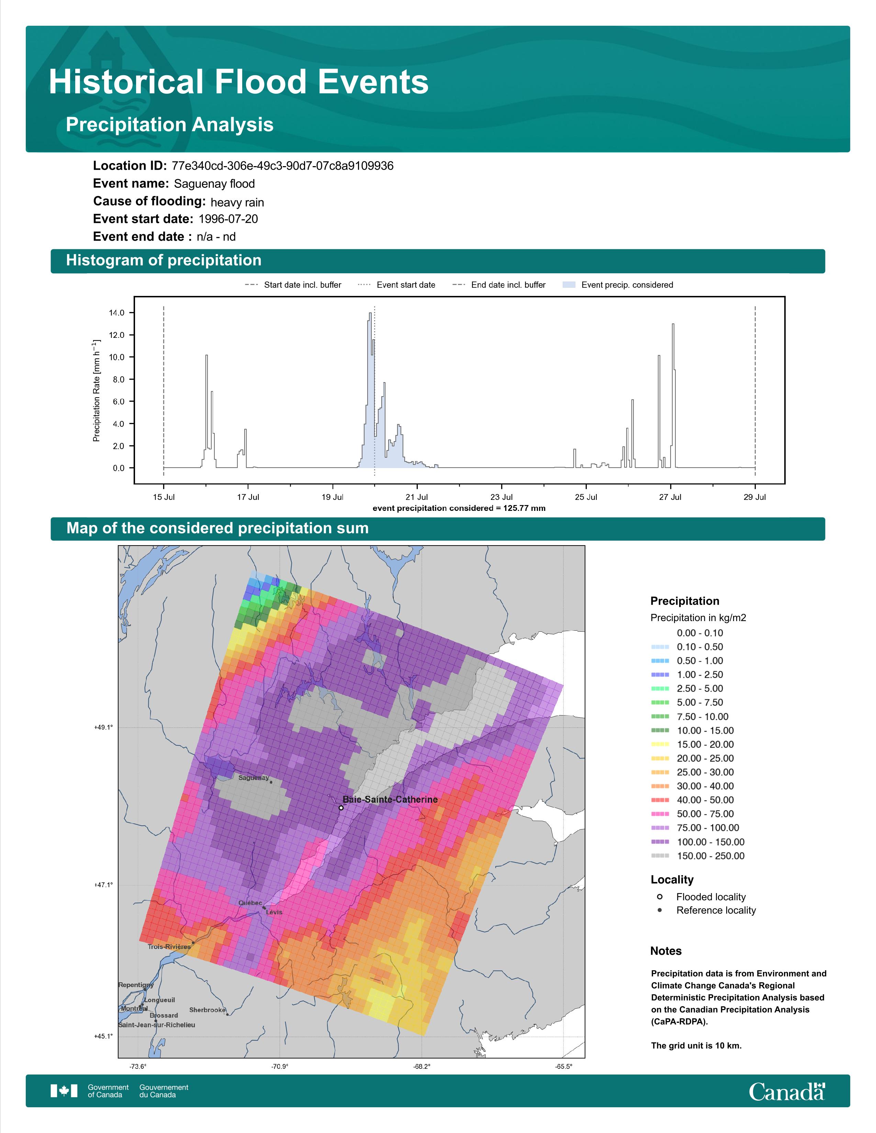876x1133 pixels.
Task: Click the Flooded locality legend circle
Action: pos(660,896)
